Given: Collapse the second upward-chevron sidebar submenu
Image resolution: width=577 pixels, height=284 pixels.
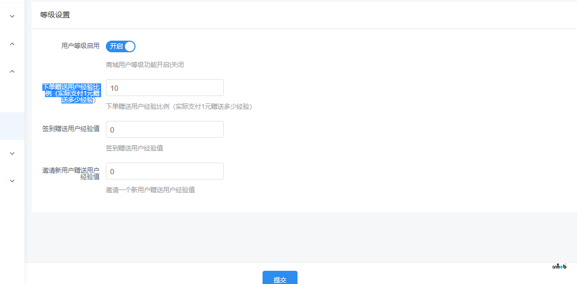Looking at the screenshot, I should click(x=12, y=71).
